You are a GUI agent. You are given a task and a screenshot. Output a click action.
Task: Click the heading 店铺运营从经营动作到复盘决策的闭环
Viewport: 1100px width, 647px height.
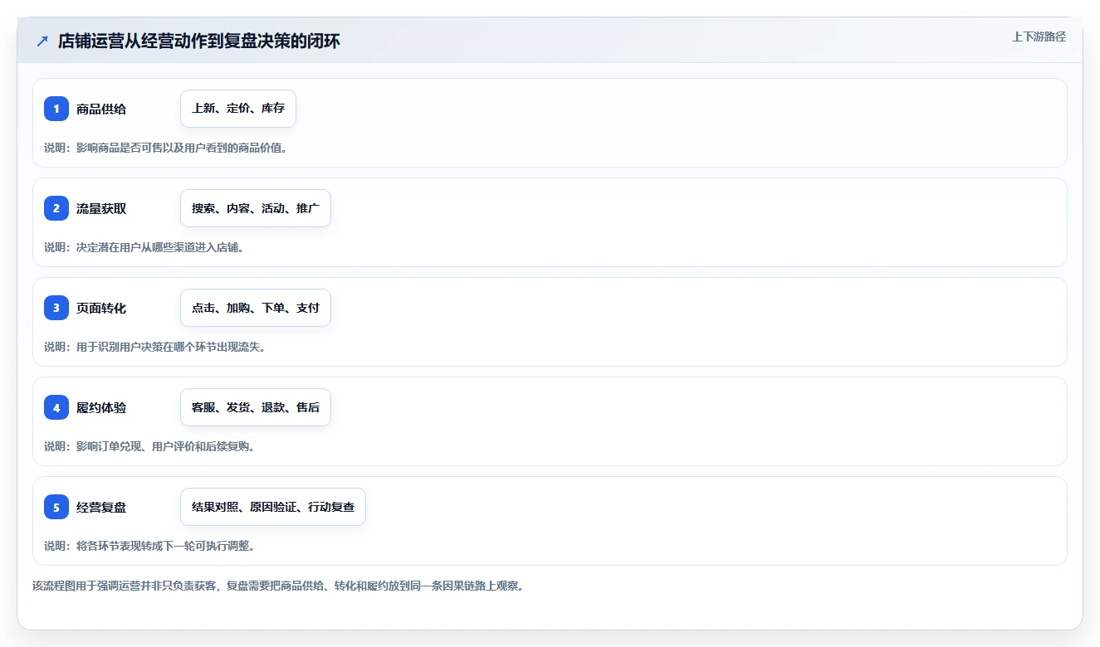[199, 41]
